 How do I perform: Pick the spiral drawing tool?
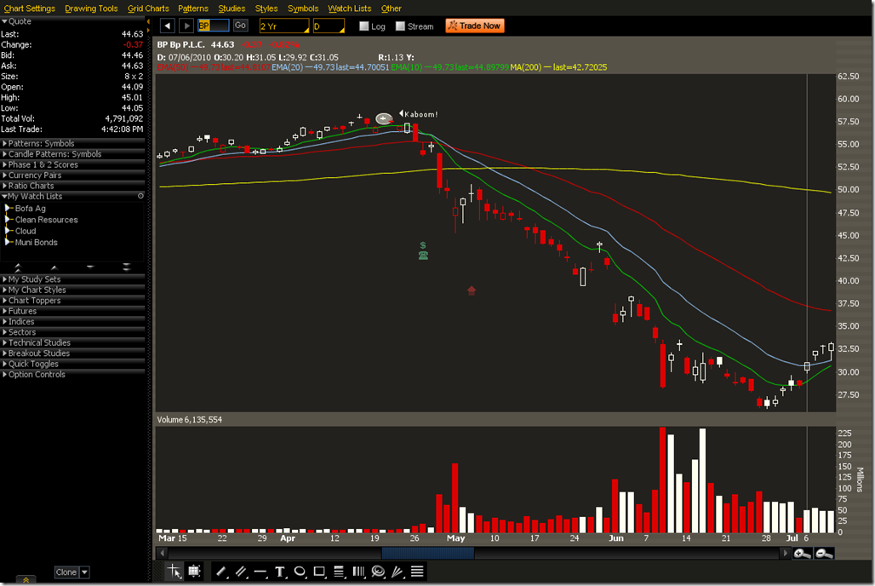(x=378, y=572)
